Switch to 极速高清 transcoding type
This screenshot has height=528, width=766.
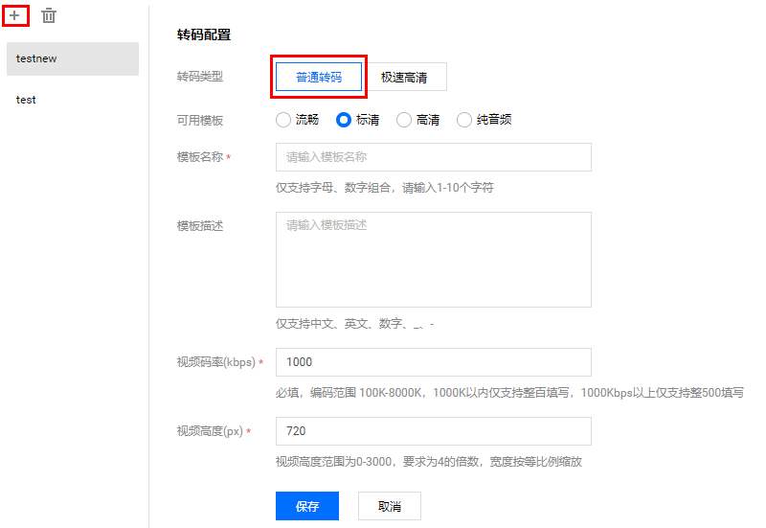coord(404,78)
